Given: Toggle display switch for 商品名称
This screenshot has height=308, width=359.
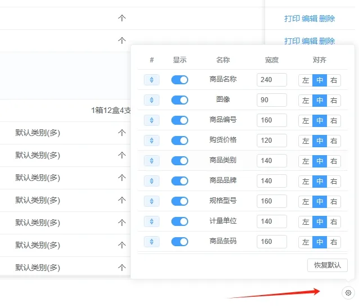Looking at the screenshot, I should (180, 80).
